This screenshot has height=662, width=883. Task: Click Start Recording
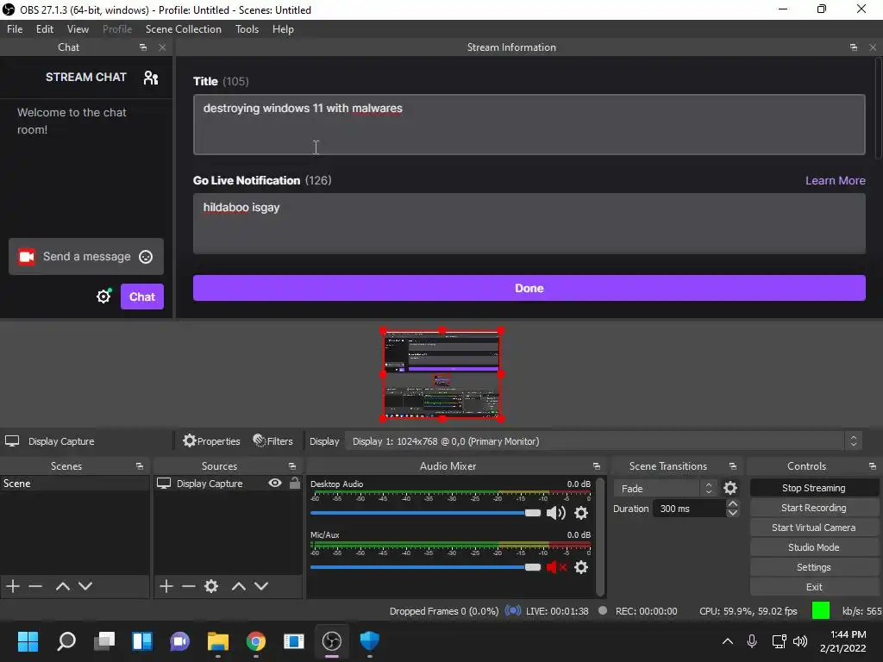click(814, 508)
